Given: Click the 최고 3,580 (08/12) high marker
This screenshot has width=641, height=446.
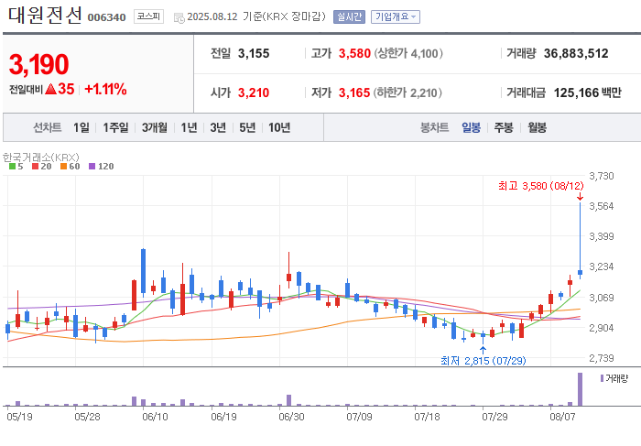Looking at the screenshot, I should (x=541, y=186).
